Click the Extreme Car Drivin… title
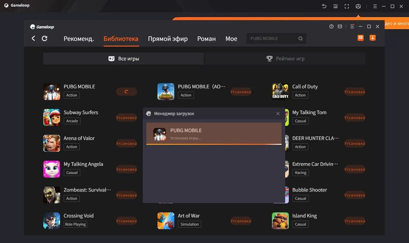Screen dimensions: 409x243 tap(315, 164)
